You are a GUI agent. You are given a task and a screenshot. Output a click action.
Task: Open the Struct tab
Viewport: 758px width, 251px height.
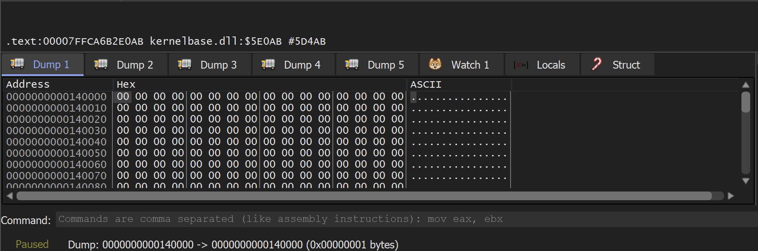click(618, 65)
